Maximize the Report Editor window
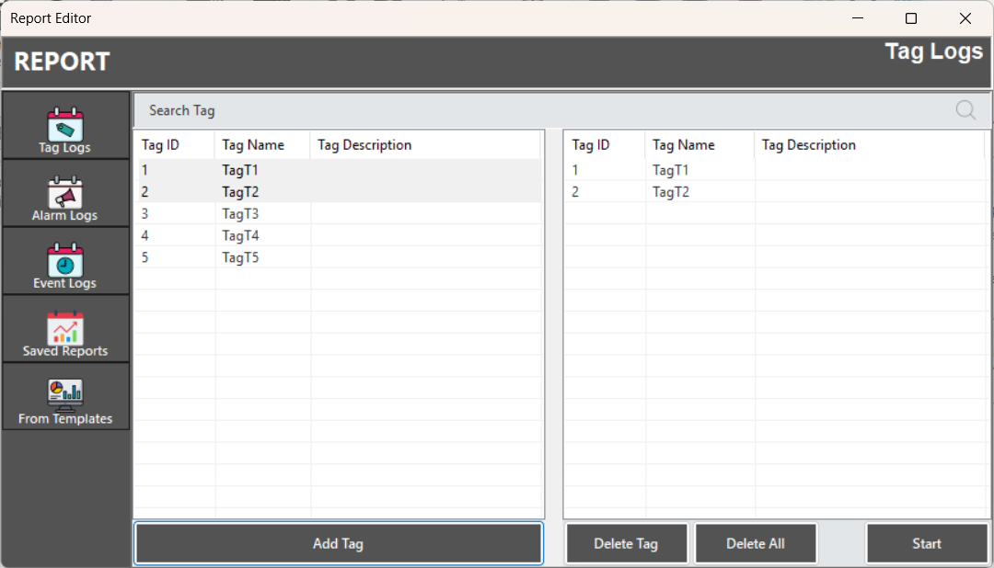 [911, 18]
